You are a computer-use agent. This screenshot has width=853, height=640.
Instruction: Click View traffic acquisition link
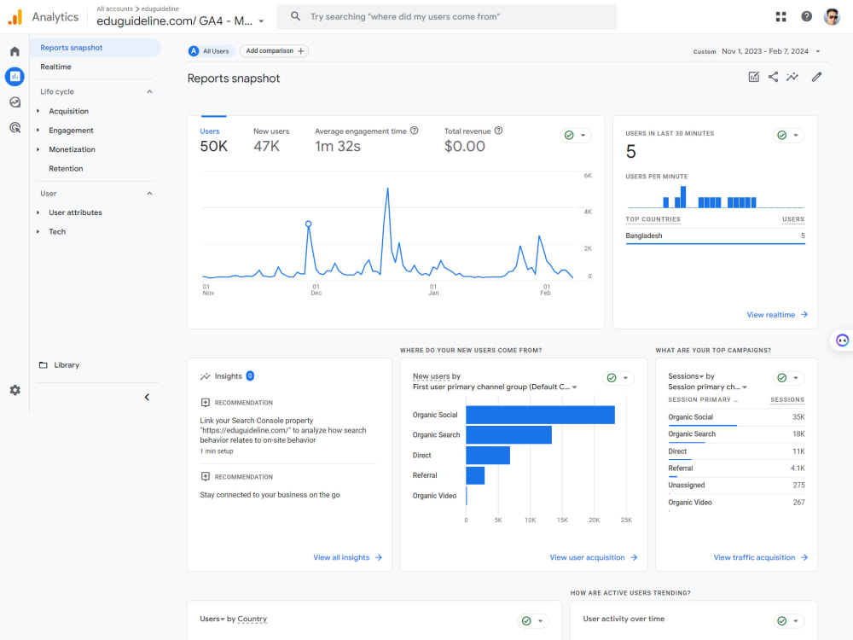click(761, 557)
